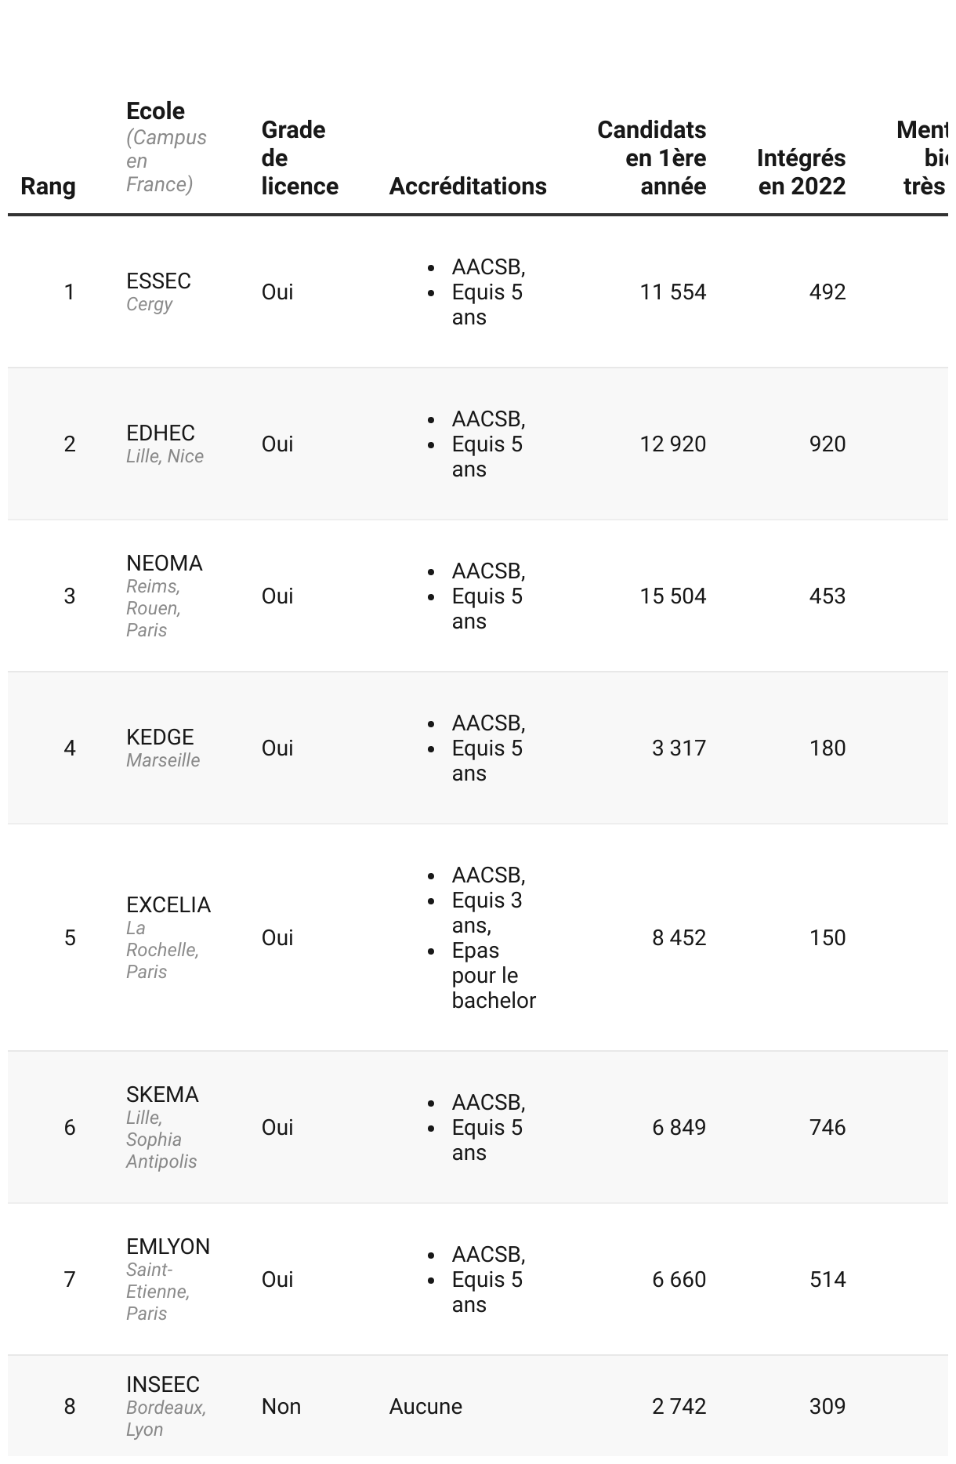Image resolution: width=956 pixels, height=1464 pixels.
Task: Select the 920 intégrés value
Action: coord(827,444)
